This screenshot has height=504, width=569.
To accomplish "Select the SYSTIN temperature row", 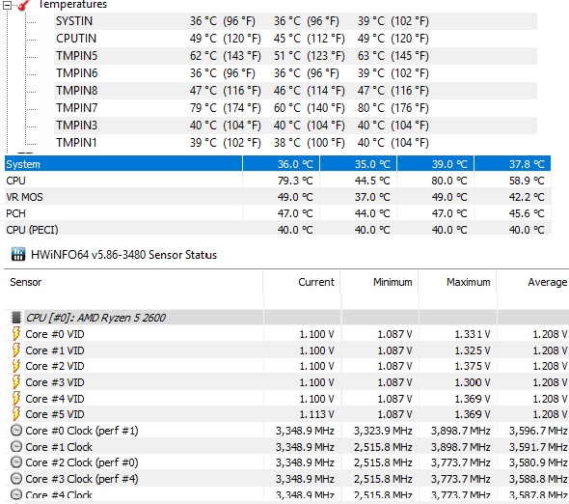I will point(295,21).
